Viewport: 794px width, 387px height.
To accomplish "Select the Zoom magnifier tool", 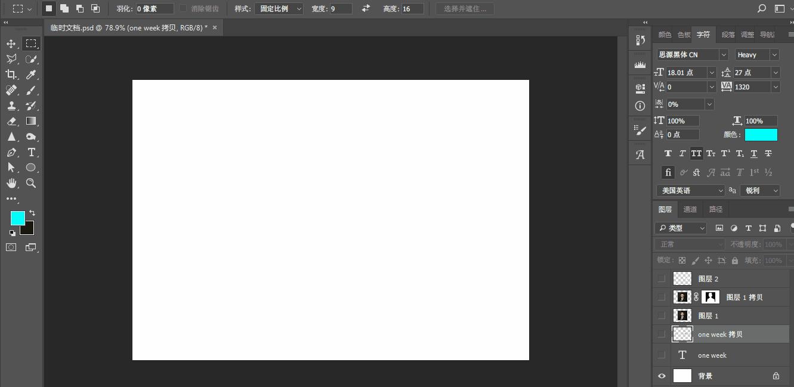I will tap(31, 183).
